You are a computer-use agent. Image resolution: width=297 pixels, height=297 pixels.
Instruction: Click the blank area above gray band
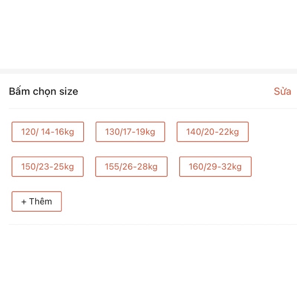pyautogui.click(x=148, y=33)
